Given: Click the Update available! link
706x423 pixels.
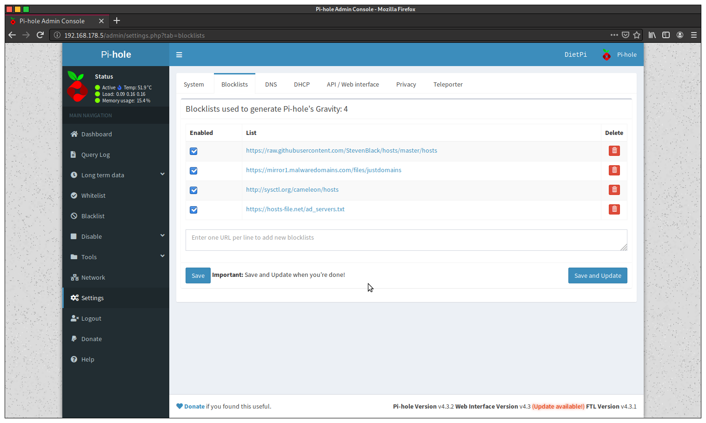Looking at the screenshot, I should point(558,406).
